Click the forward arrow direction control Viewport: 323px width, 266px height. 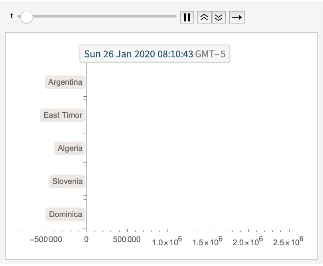pos(237,17)
